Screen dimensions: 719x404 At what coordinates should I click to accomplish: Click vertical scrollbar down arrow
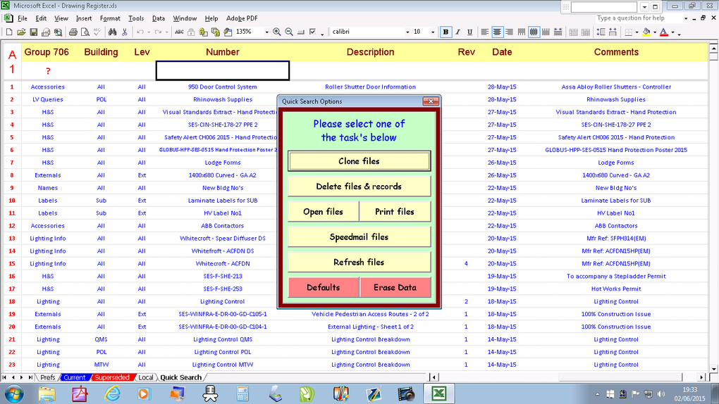tap(713, 369)
